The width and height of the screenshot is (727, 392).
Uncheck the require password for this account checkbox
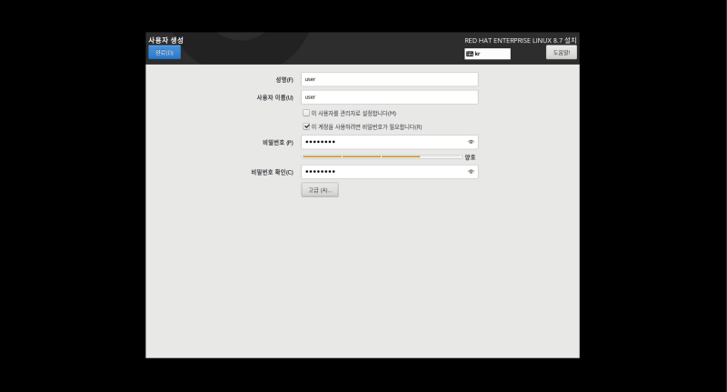[306, 126]
